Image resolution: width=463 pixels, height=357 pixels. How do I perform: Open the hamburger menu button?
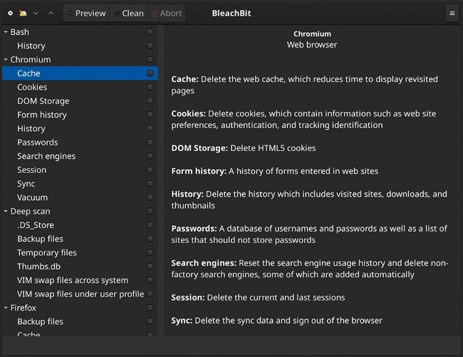452,14
